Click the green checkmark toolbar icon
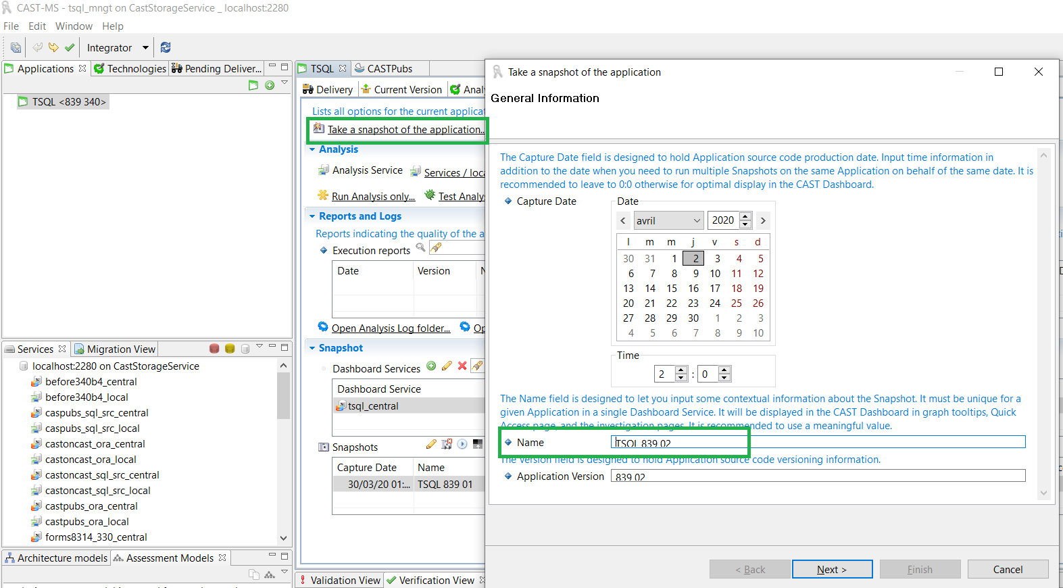1063x588 pixels. point(70,47)
